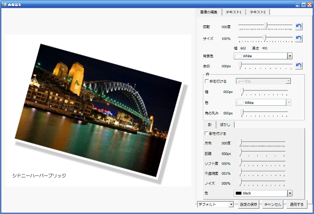Click the size (サイズ) slider handle
The height and width of the screenshot is (214, 314).
point(265,38)
